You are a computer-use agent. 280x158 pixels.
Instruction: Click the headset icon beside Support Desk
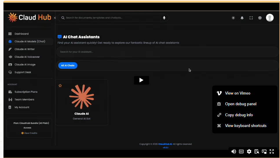point(10,72)
